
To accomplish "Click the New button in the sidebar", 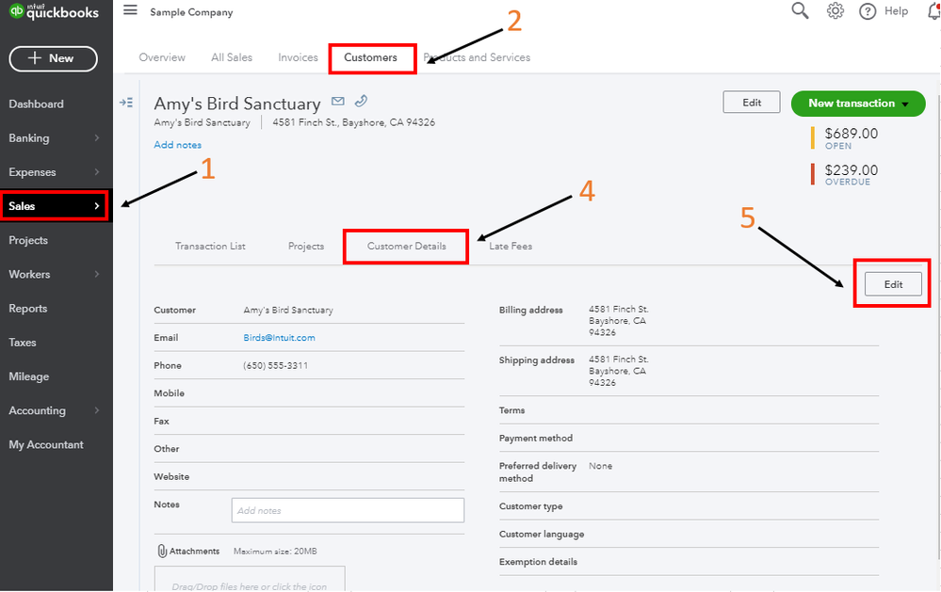I will coord(54,58).
